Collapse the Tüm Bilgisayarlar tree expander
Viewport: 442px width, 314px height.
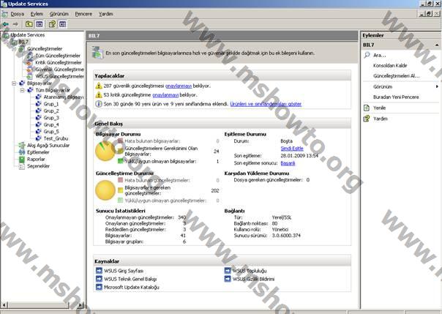click(22, 90)
